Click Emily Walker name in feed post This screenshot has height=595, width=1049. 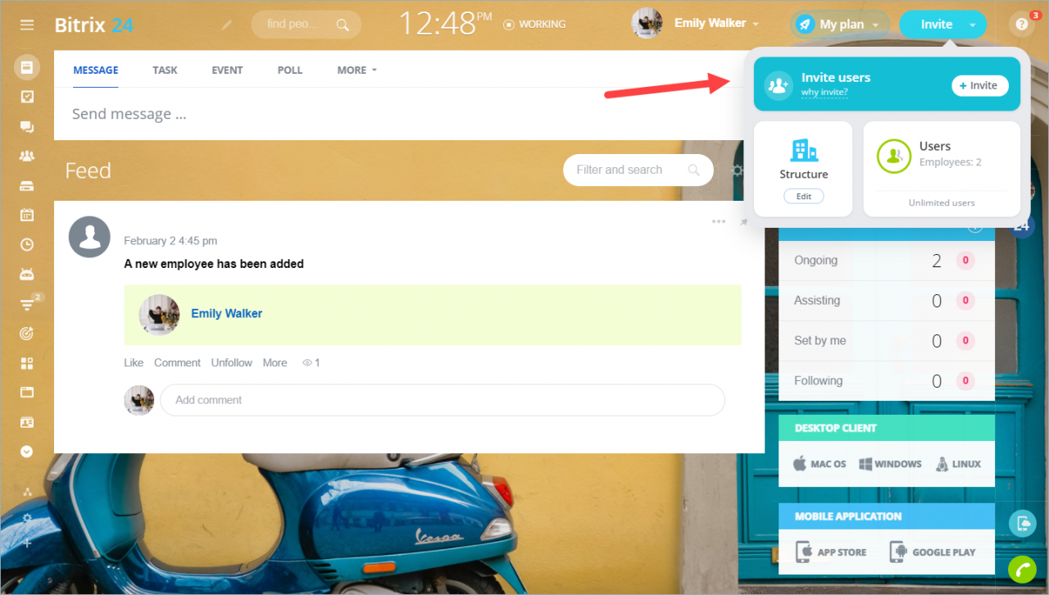click(x=226, y=313)
